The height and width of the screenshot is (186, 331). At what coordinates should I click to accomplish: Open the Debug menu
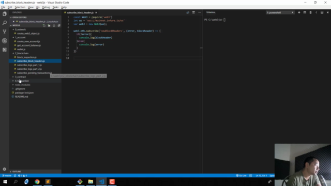pyautogui.click(x=46, y=7)
